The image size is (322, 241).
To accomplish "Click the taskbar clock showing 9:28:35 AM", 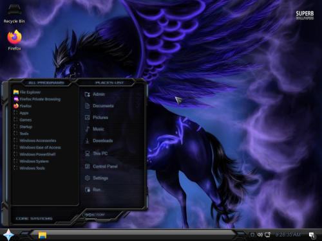I will [x=288, y=235].
